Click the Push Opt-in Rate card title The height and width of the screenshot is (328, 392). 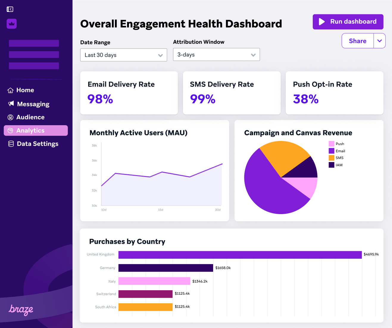pyautogui.click(x=323, y=84)
